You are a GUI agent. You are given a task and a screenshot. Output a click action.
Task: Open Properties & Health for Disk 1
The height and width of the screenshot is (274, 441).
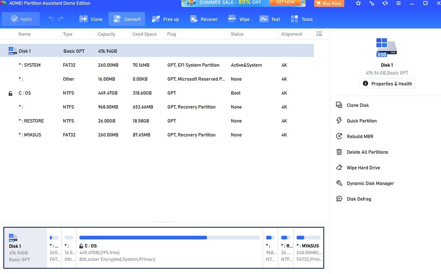pyautogui.click(x=387, y=84)
